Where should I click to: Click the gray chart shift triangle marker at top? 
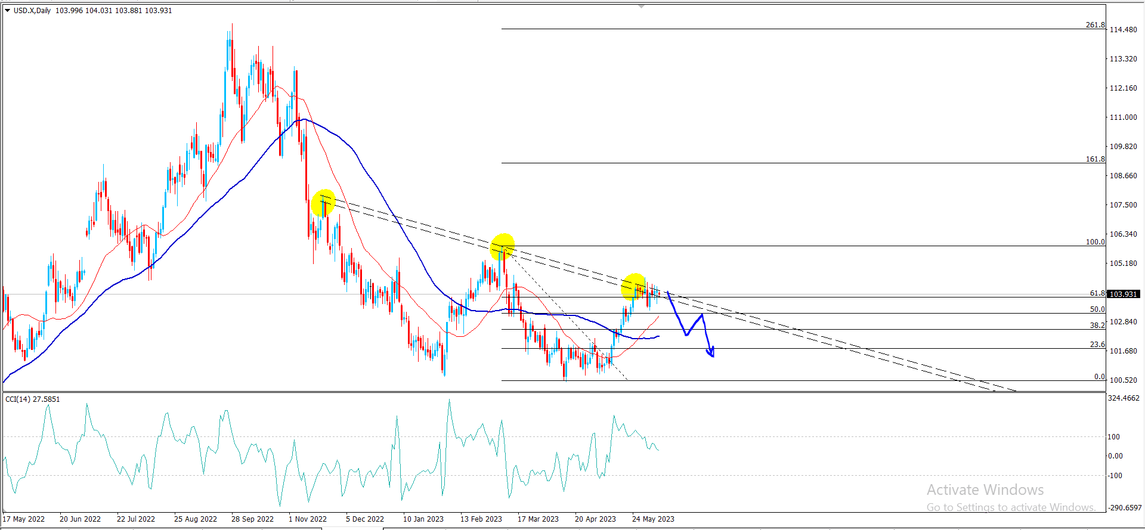pos(641,6)
